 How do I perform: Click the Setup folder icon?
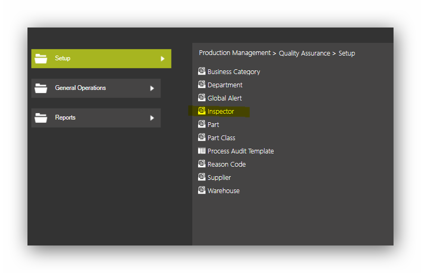(x=41, y=58)
